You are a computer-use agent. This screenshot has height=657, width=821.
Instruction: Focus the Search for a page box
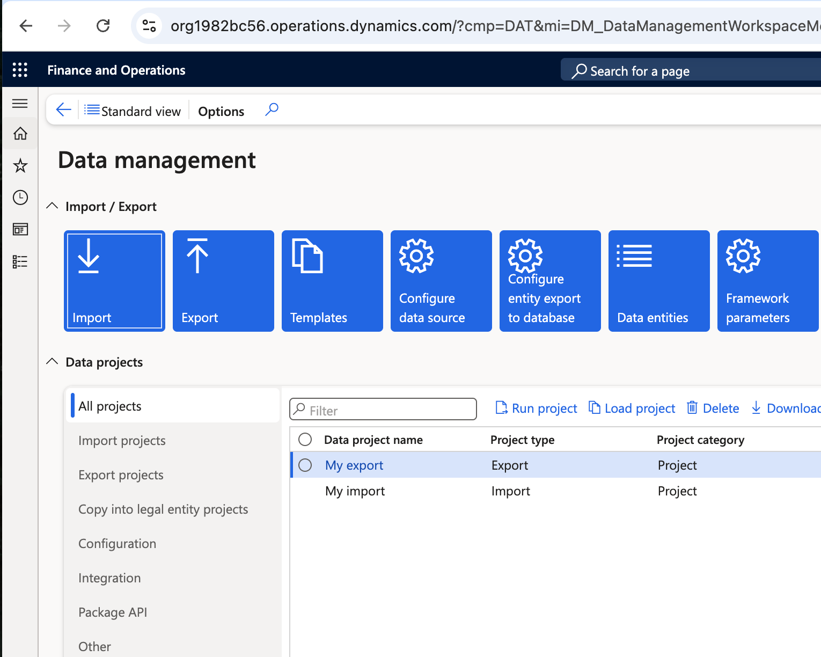[691, 71]
